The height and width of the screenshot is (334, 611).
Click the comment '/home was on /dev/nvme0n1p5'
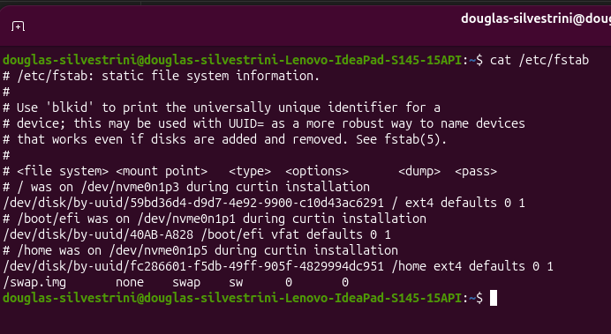click(200, 250)
